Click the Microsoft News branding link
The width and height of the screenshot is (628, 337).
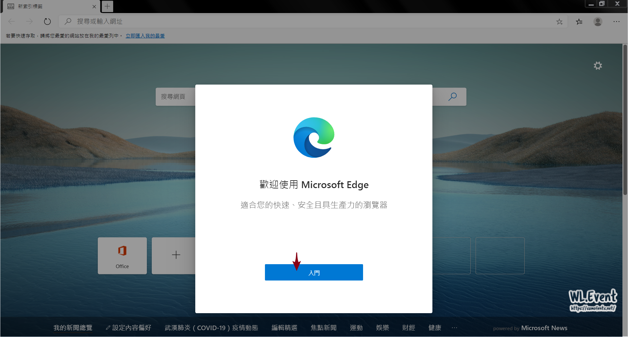(x=544, y=328)
